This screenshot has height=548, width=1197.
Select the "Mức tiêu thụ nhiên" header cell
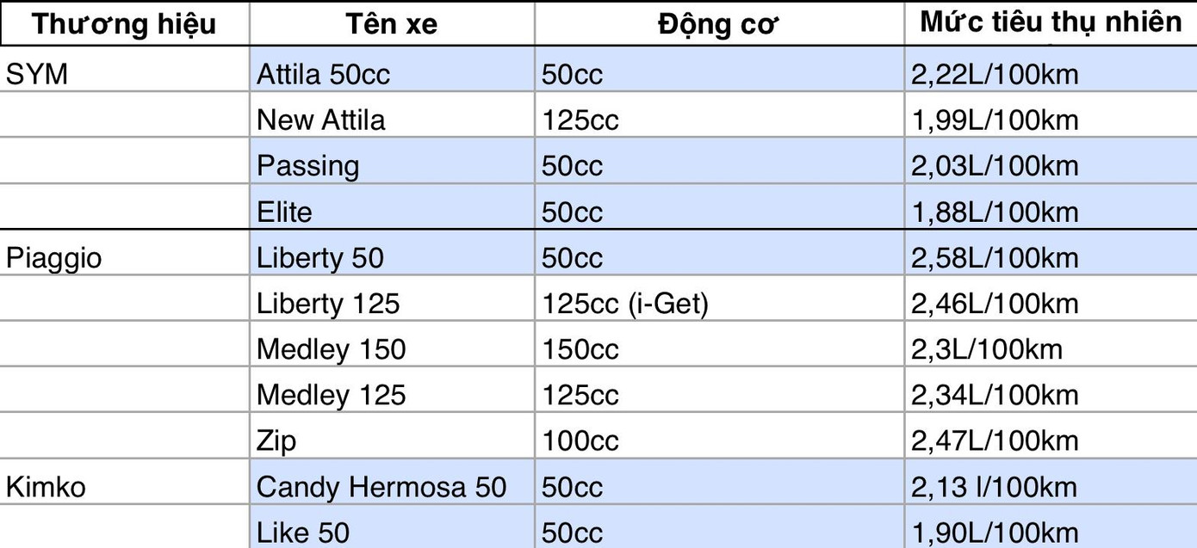(1051, 23)
